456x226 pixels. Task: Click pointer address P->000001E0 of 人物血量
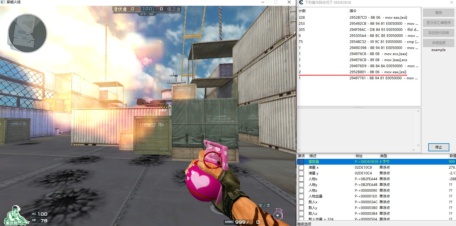tap(366, 196)
